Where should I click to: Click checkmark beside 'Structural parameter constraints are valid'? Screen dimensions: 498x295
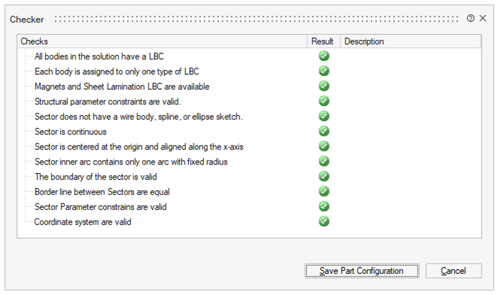point(324,102)
